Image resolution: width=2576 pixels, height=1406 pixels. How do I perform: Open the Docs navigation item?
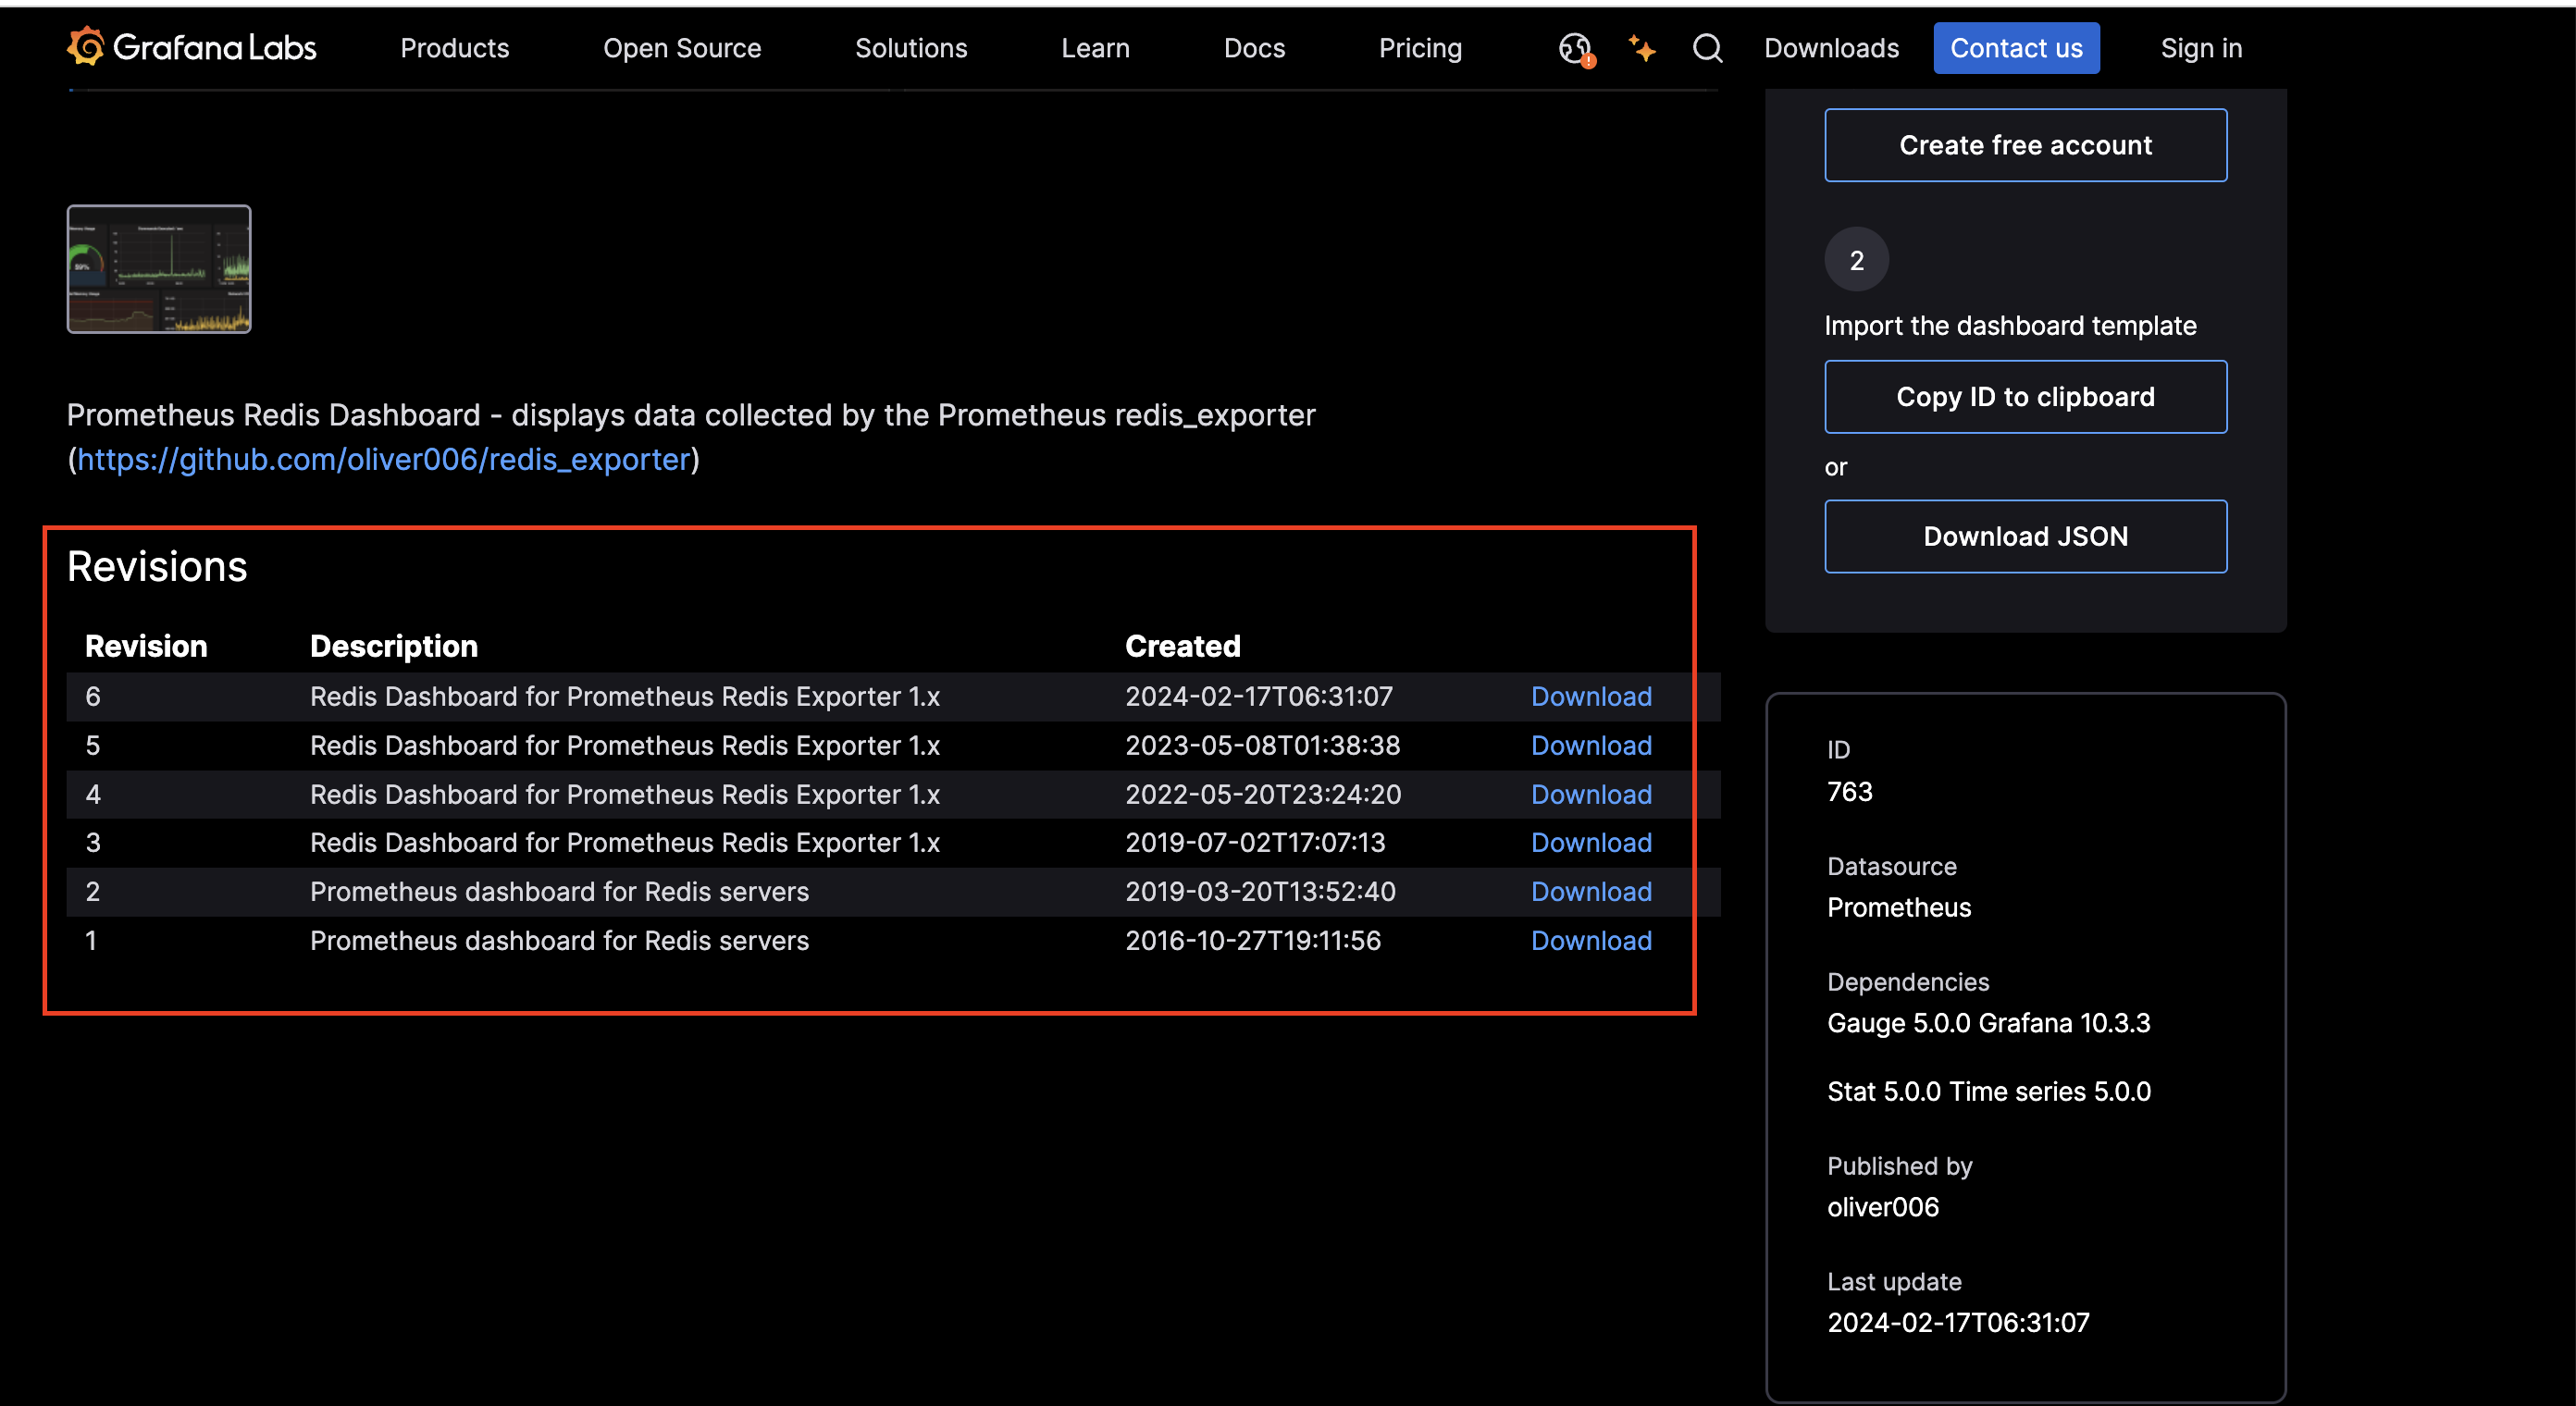tap(1254, 47)
